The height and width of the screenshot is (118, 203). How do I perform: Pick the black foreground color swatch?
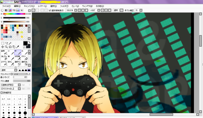(25, 43)
